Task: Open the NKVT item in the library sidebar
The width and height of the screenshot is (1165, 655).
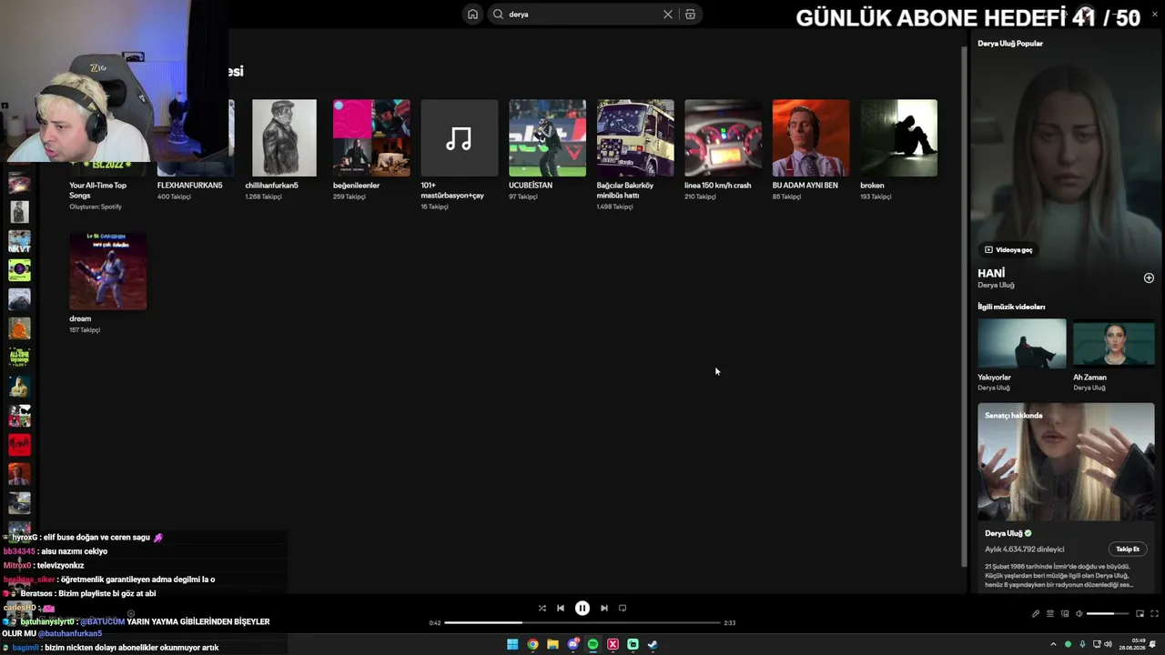Action: click(x=19, y=242)
